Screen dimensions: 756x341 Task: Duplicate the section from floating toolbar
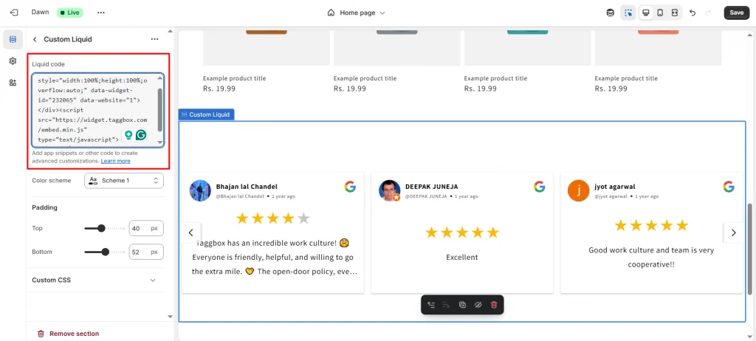point(462,305)
